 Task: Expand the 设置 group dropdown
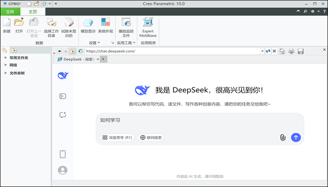coord(95,43)
